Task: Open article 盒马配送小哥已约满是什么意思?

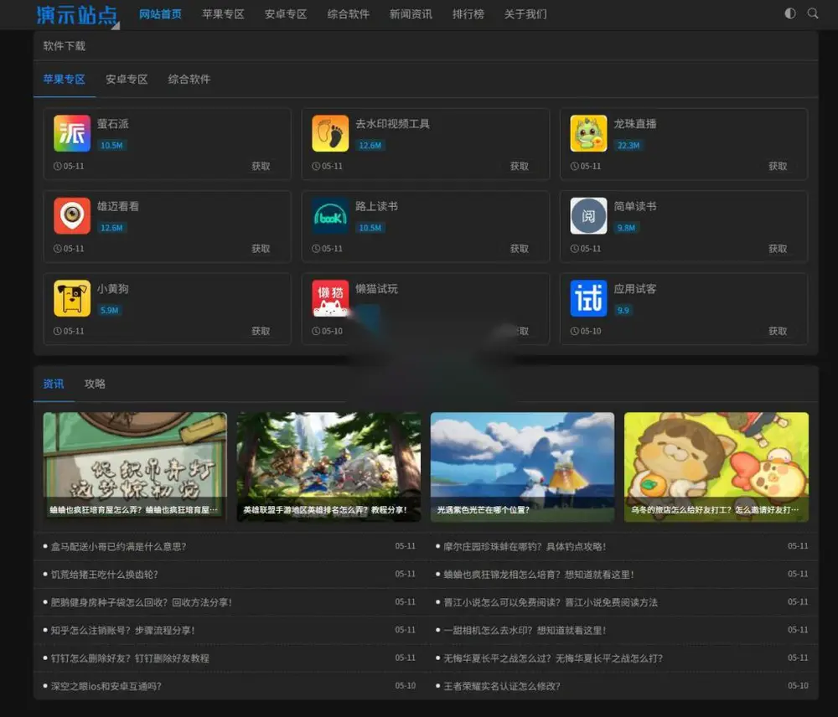Action: tap(119, 547)
